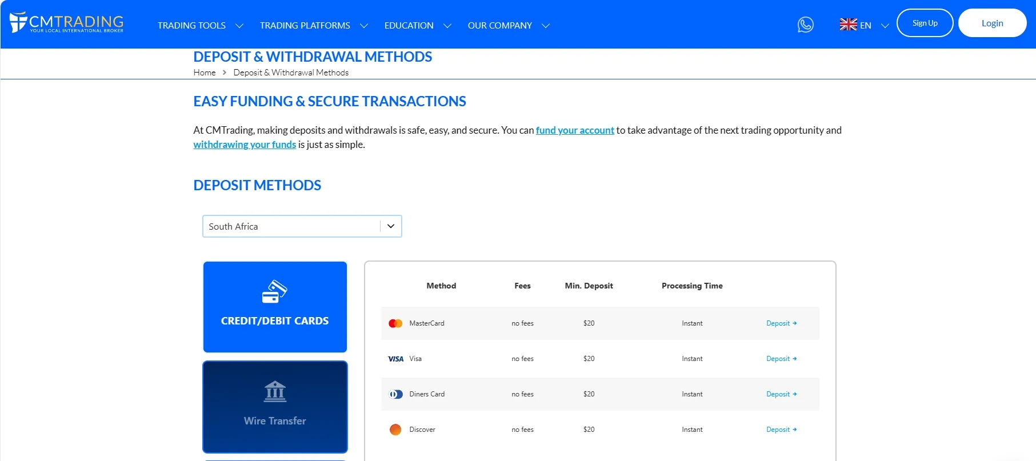This screenshot has height=461, width=1036.
Task: Click the Discover logo icon
Action: pyautogui.click(x=395, y=430)
